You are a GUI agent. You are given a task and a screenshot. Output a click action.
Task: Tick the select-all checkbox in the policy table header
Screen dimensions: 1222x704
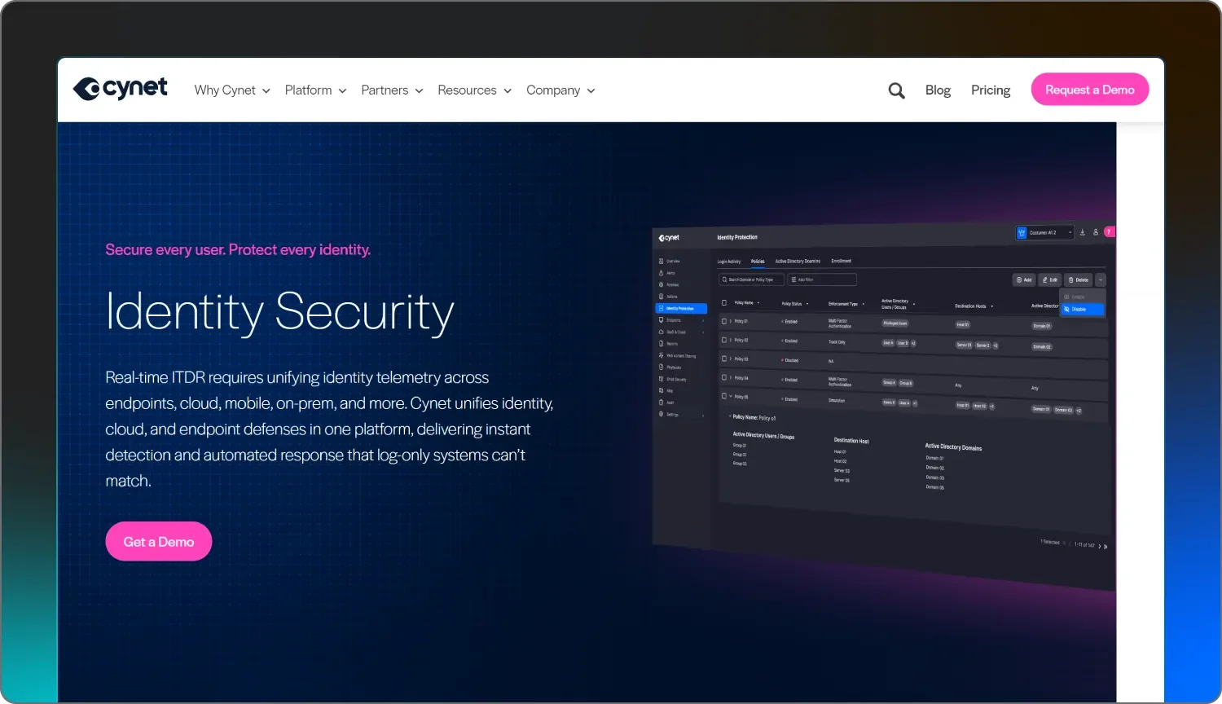click(724, 302)
